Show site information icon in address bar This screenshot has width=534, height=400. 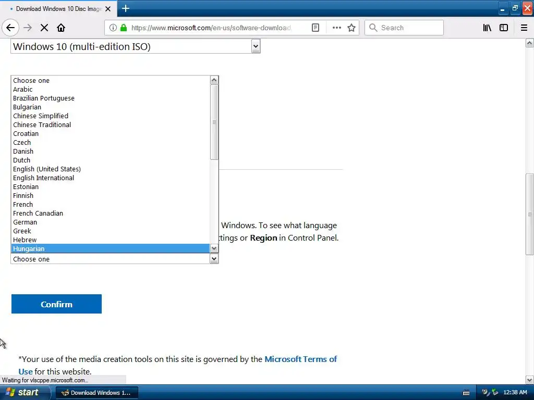113,28
